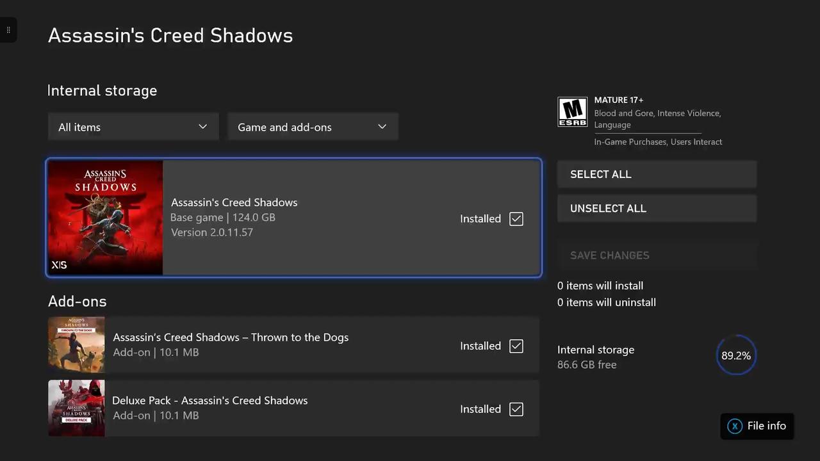The width and height of the screenshot is (820, 461).
Task: Click the Select All button
Action: pos(657,174)
